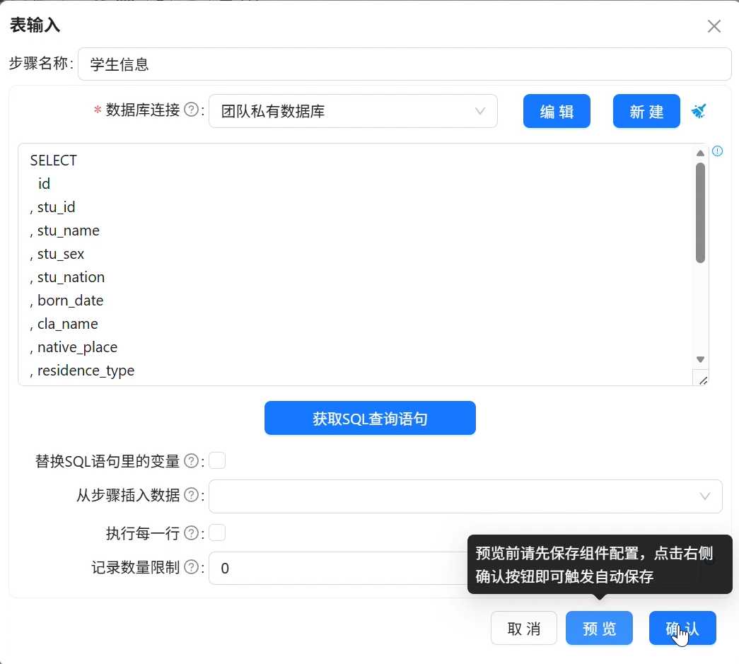This screenshot has height=664, width=739.
Task: Click the cla_name line in SQL
Action: click(64, 324)
